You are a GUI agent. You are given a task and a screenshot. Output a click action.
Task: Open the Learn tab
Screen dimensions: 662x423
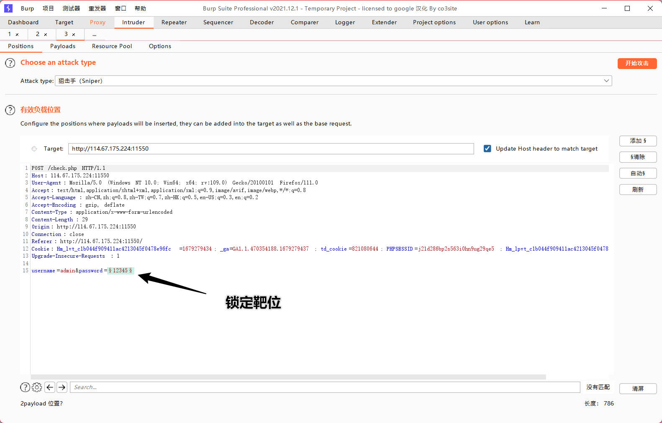point(532,22)
